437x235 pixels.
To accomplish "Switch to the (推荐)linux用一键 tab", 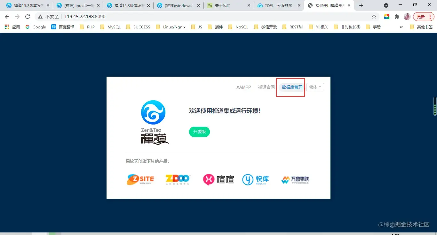I will pos(77,5).
